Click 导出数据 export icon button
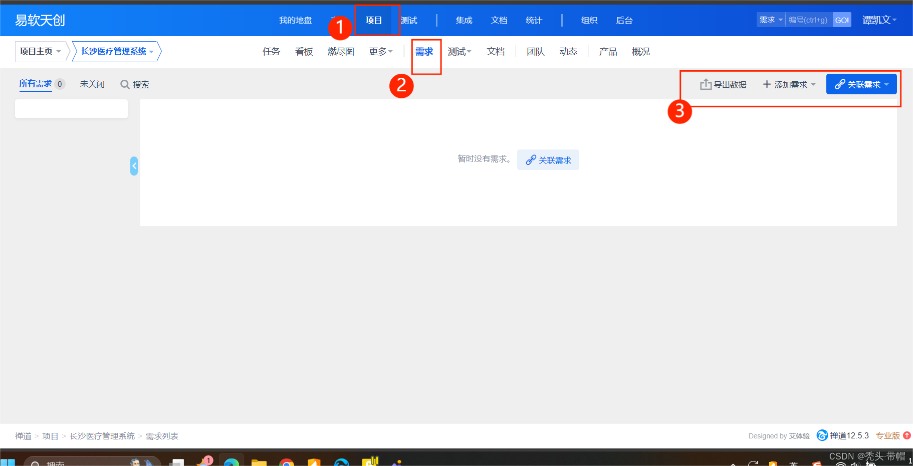 coord(723,84)
